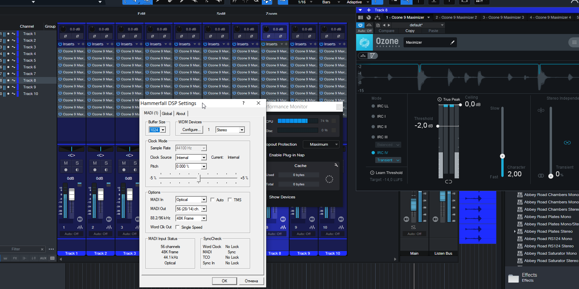Open the routing view icon in plugin header
Viewport: 579px width, 289px height.
click(x=377, y=17)
